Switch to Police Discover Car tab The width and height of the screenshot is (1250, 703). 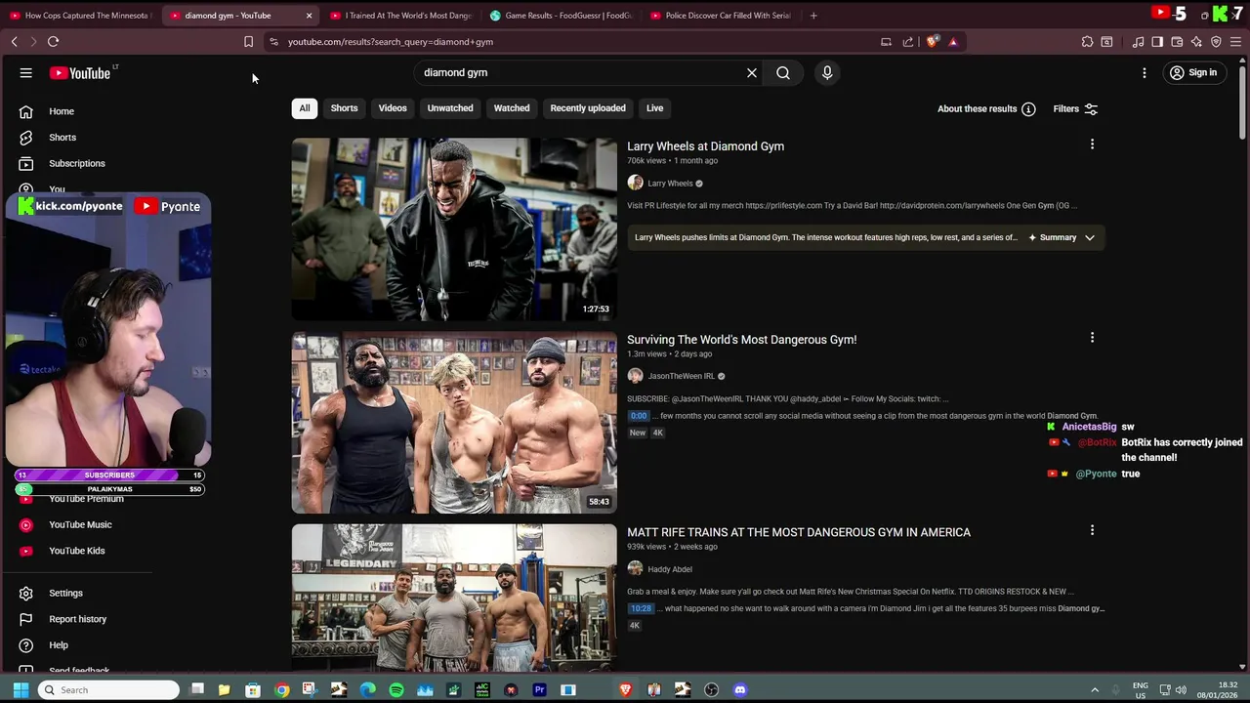point(722,16)
